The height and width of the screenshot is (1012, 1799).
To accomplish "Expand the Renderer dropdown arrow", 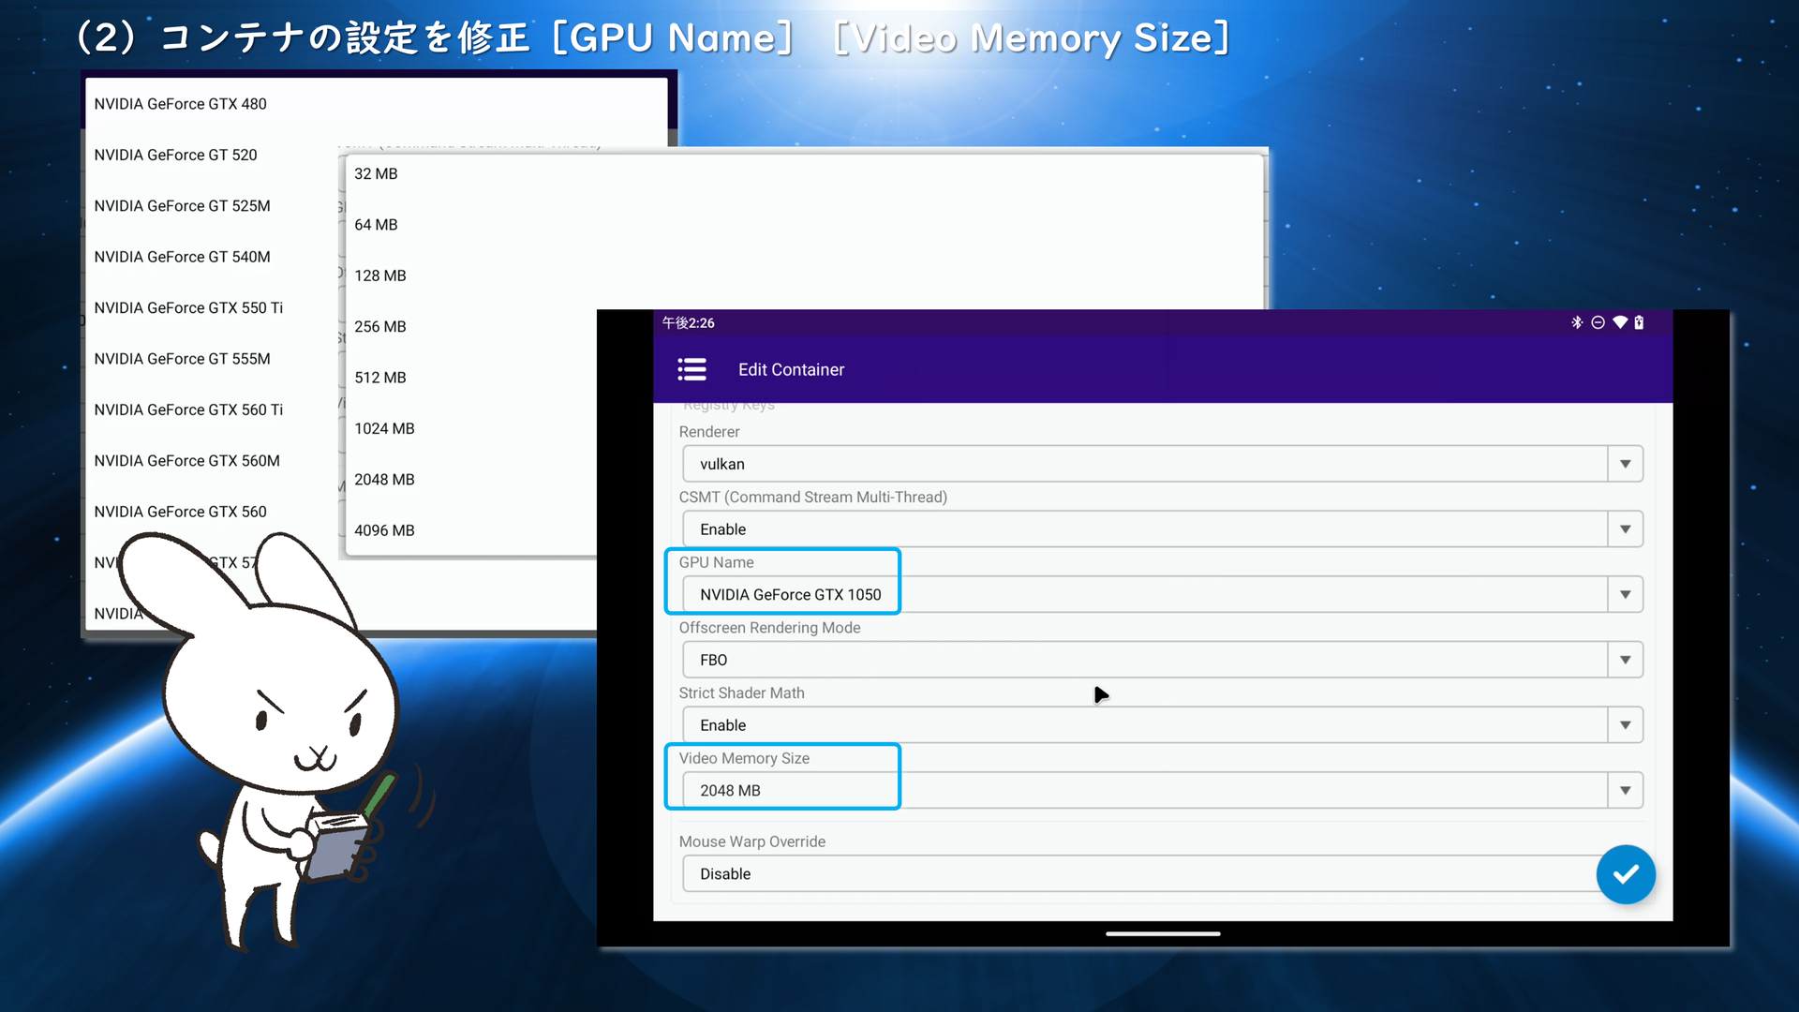I will tap(1626, 464).
